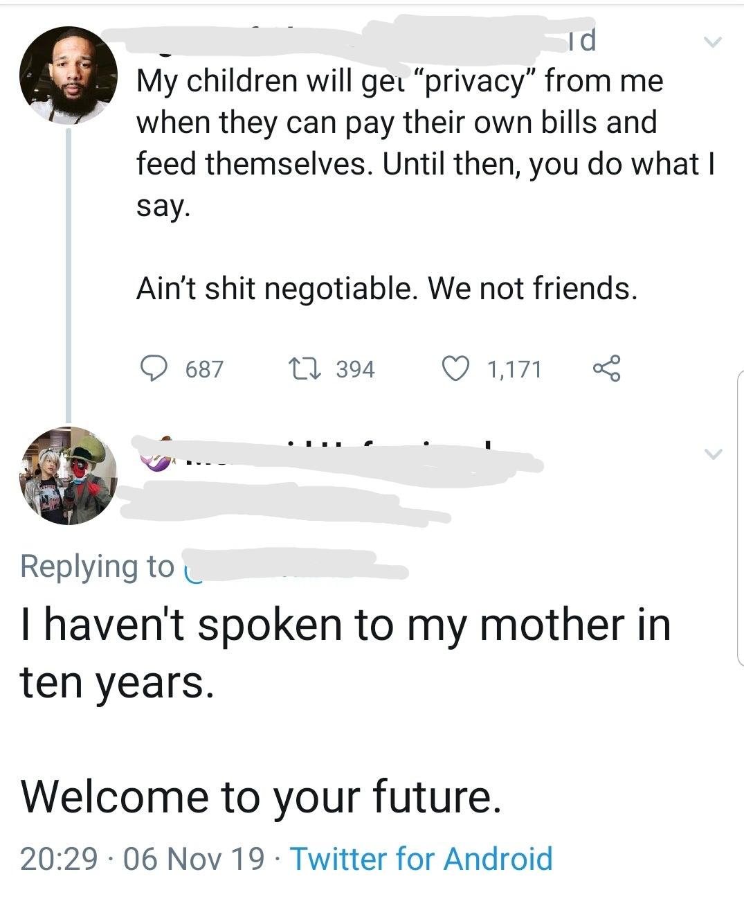Expand the first tweet's chevron menu
Image resolution: width=744 pixels, height=899 pixels.
click(713, 43)
